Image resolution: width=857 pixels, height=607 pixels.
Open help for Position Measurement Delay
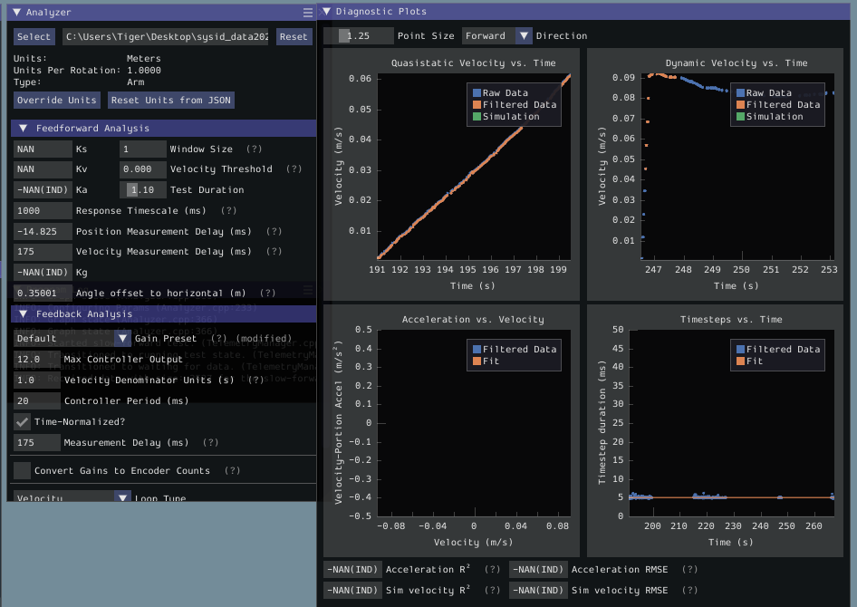[274, 231]
